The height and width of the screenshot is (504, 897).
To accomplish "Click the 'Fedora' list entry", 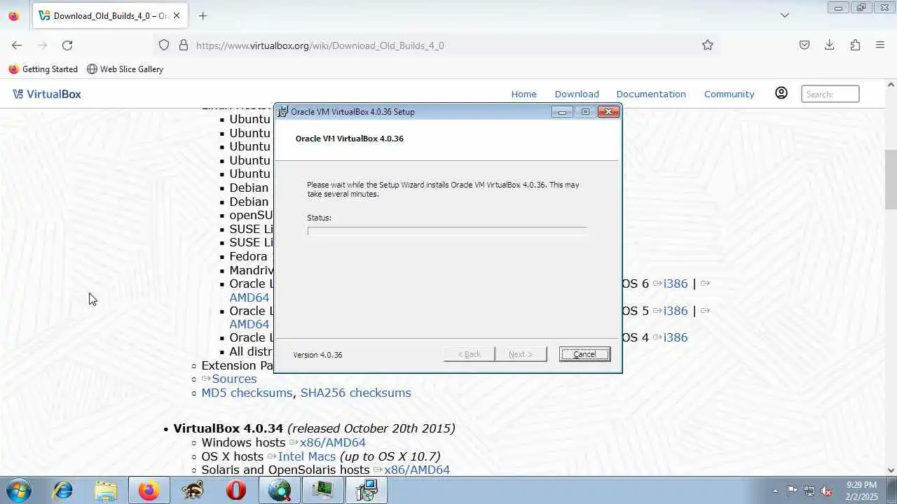I will pos(248,256).
